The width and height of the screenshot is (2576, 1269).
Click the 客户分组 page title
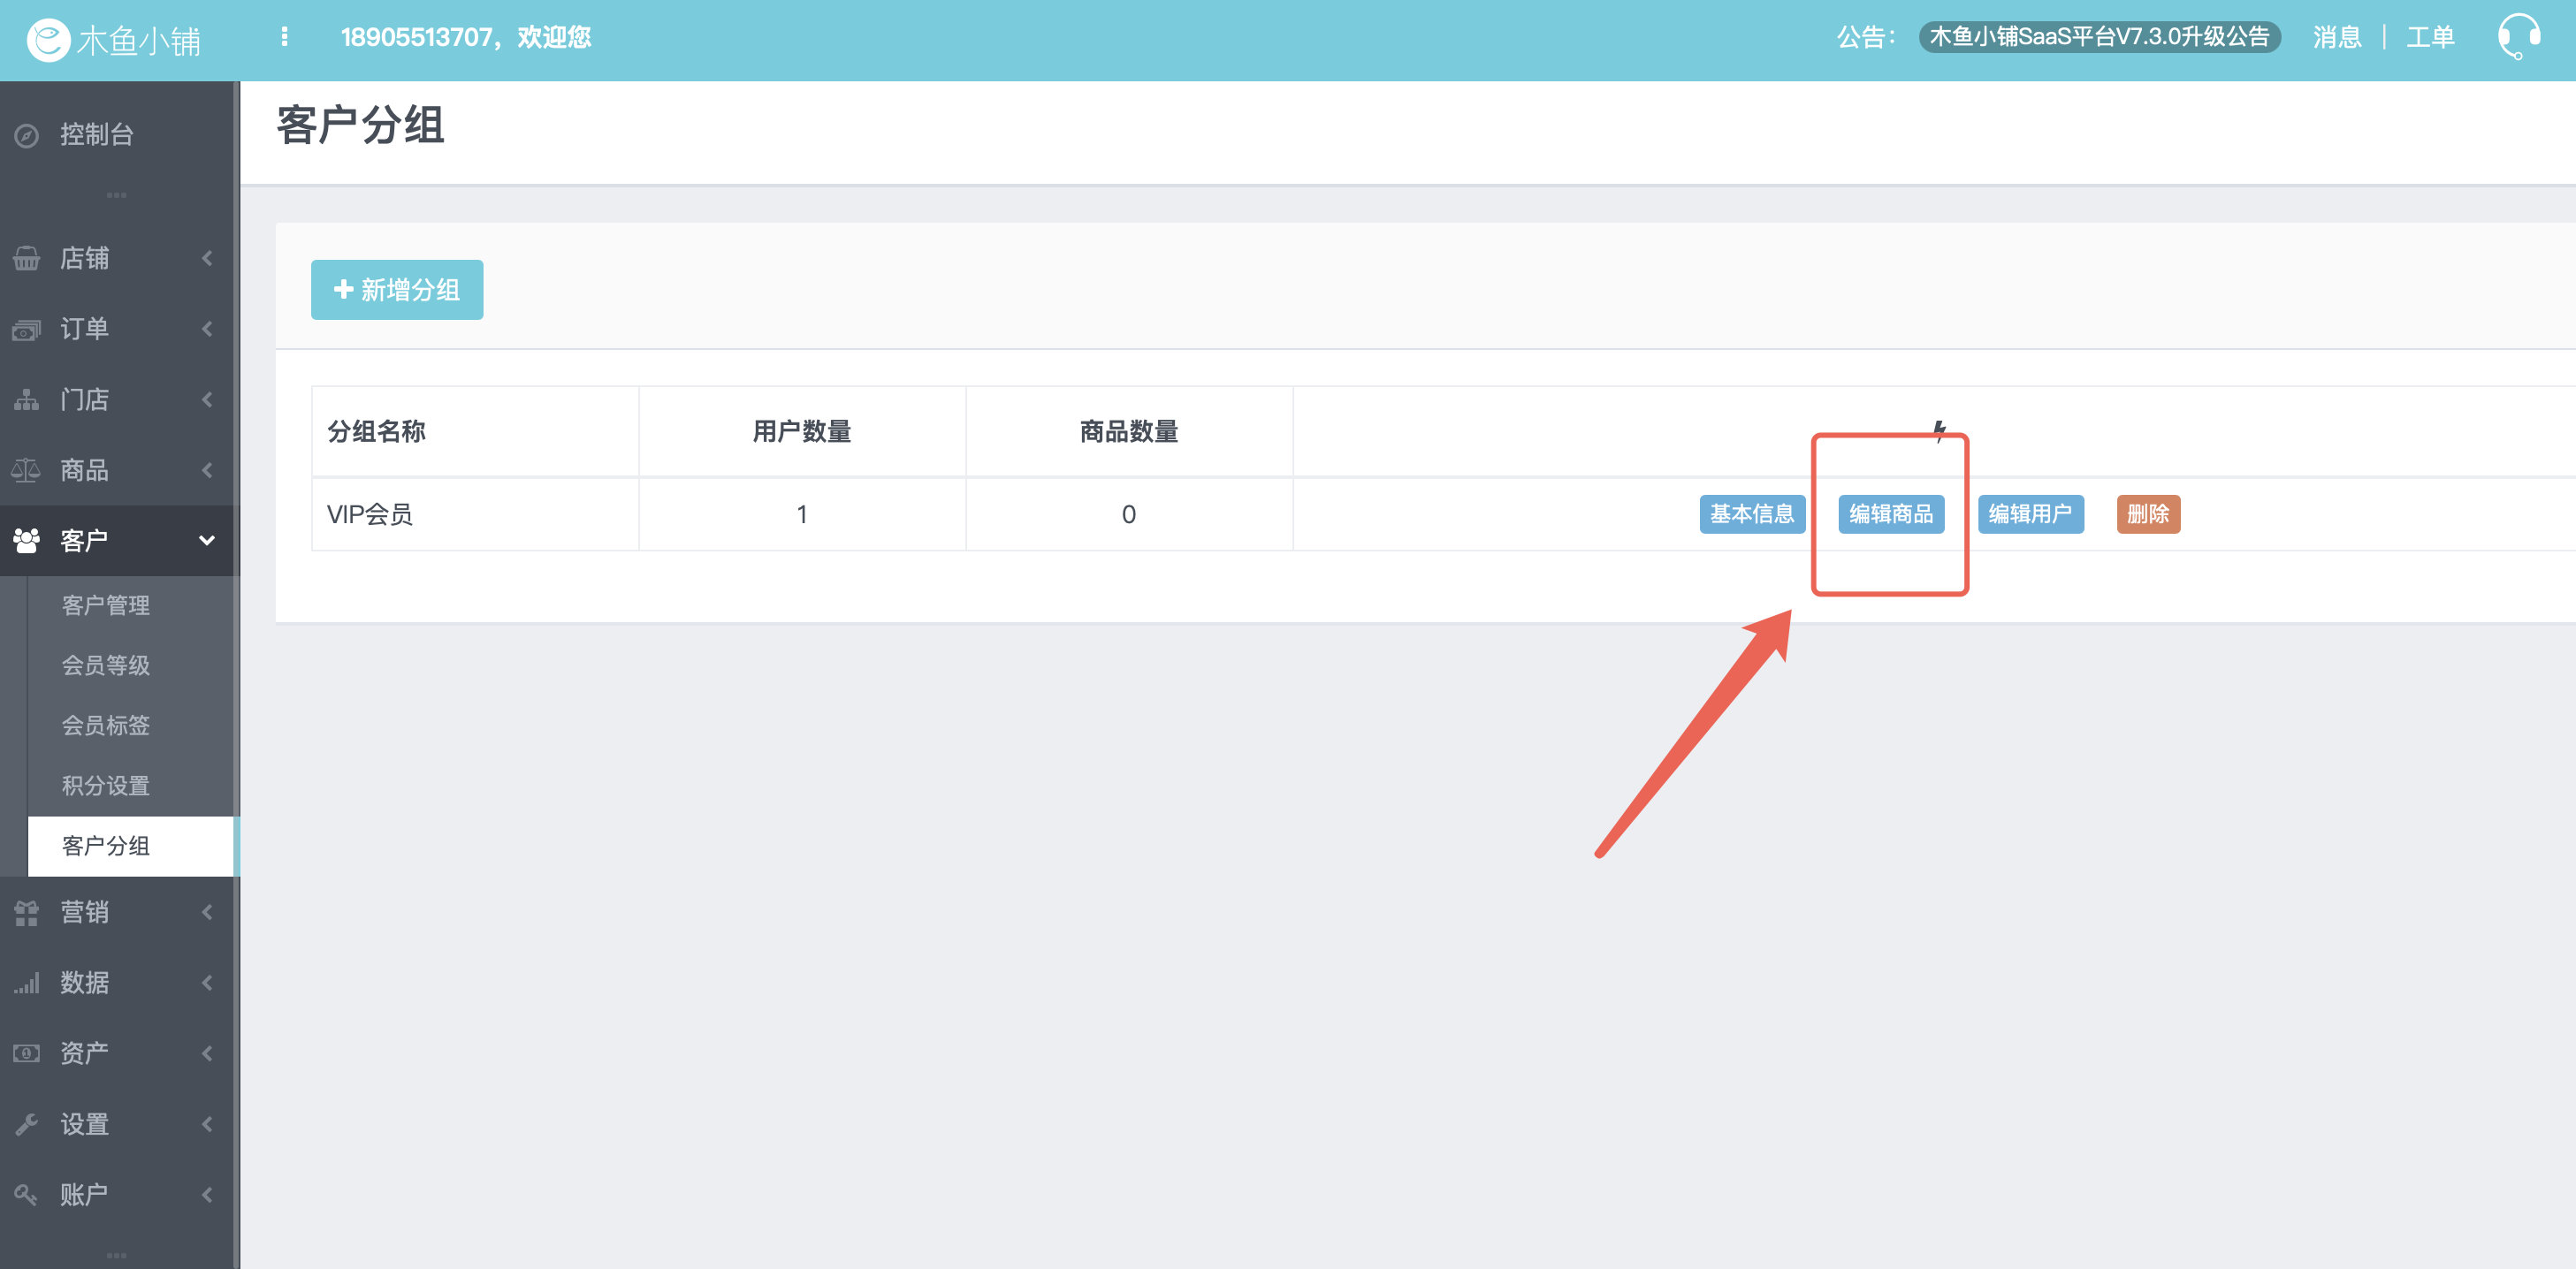click(360, 125)
